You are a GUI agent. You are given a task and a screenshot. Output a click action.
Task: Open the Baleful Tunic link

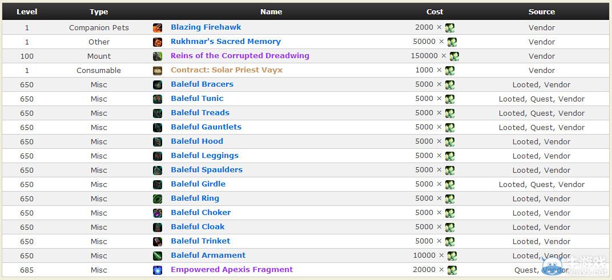coord(197,99)
